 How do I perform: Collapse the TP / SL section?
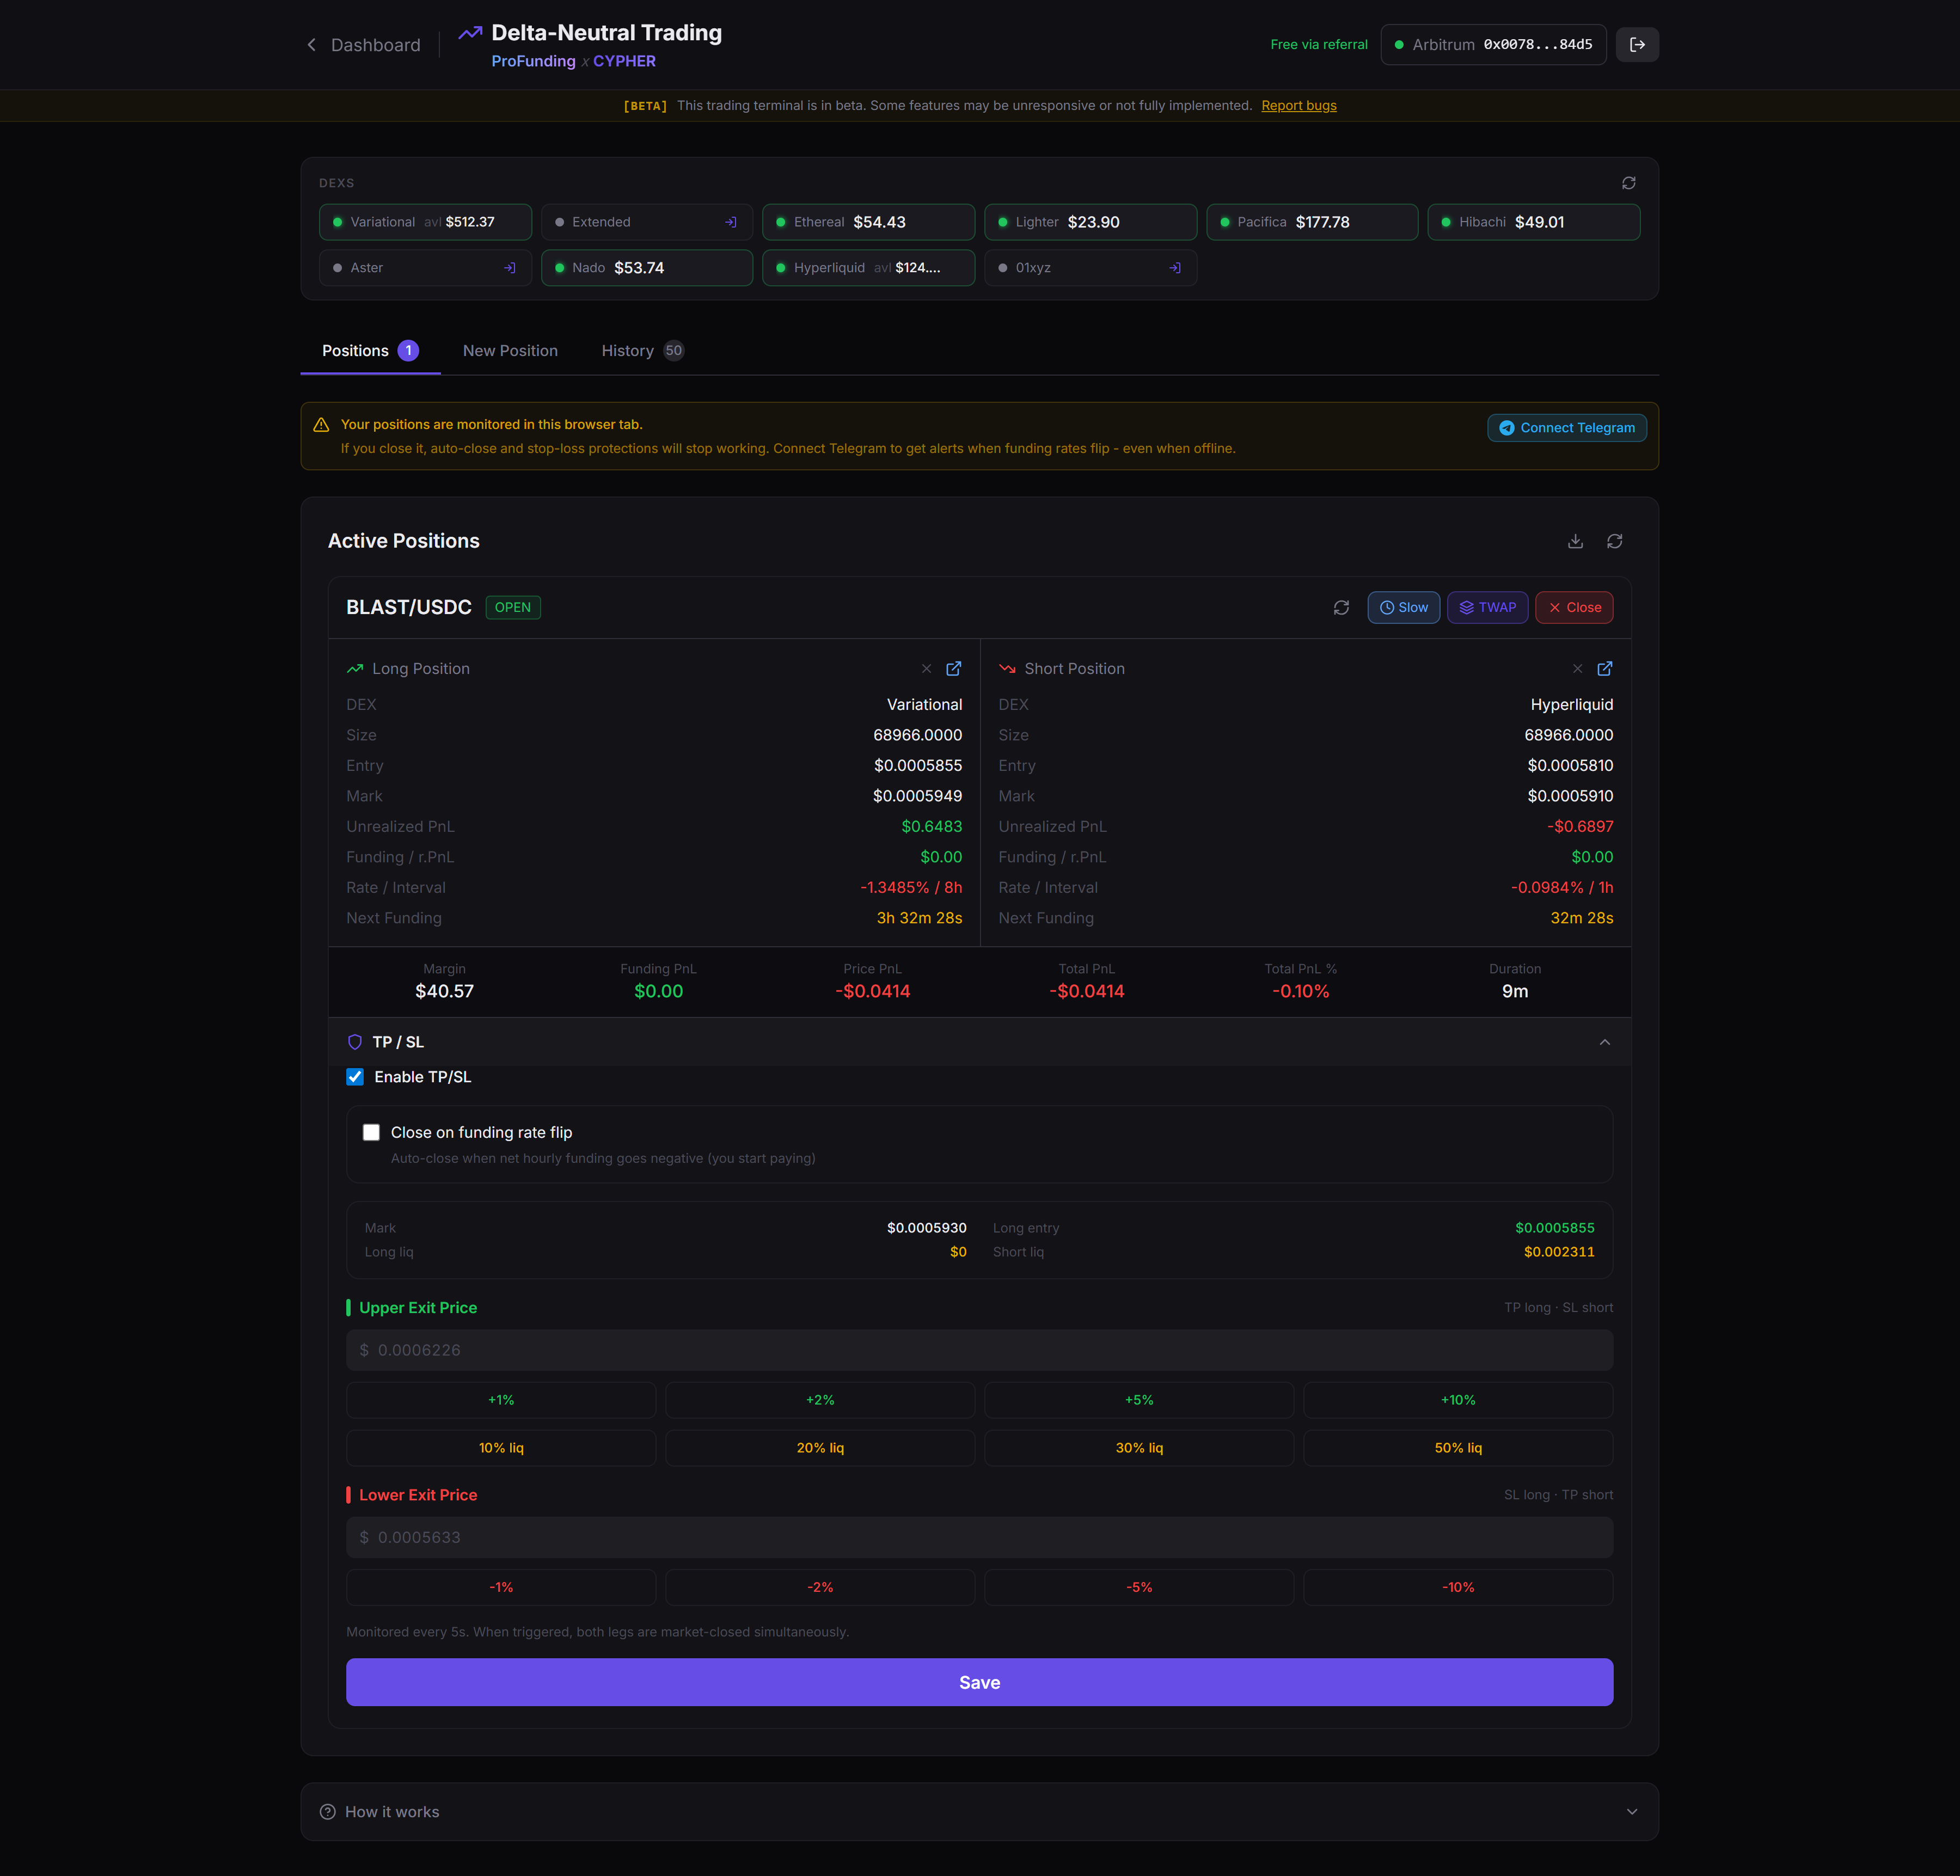point(1604,1042)
